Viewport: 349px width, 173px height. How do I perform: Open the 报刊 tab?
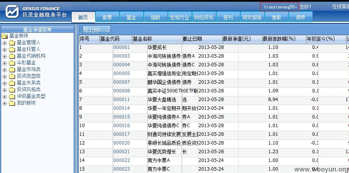(x=228, y=17)
